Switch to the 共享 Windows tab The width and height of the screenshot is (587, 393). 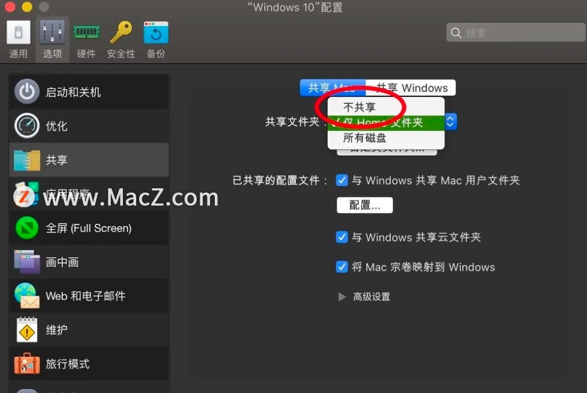tap(411, 88)
